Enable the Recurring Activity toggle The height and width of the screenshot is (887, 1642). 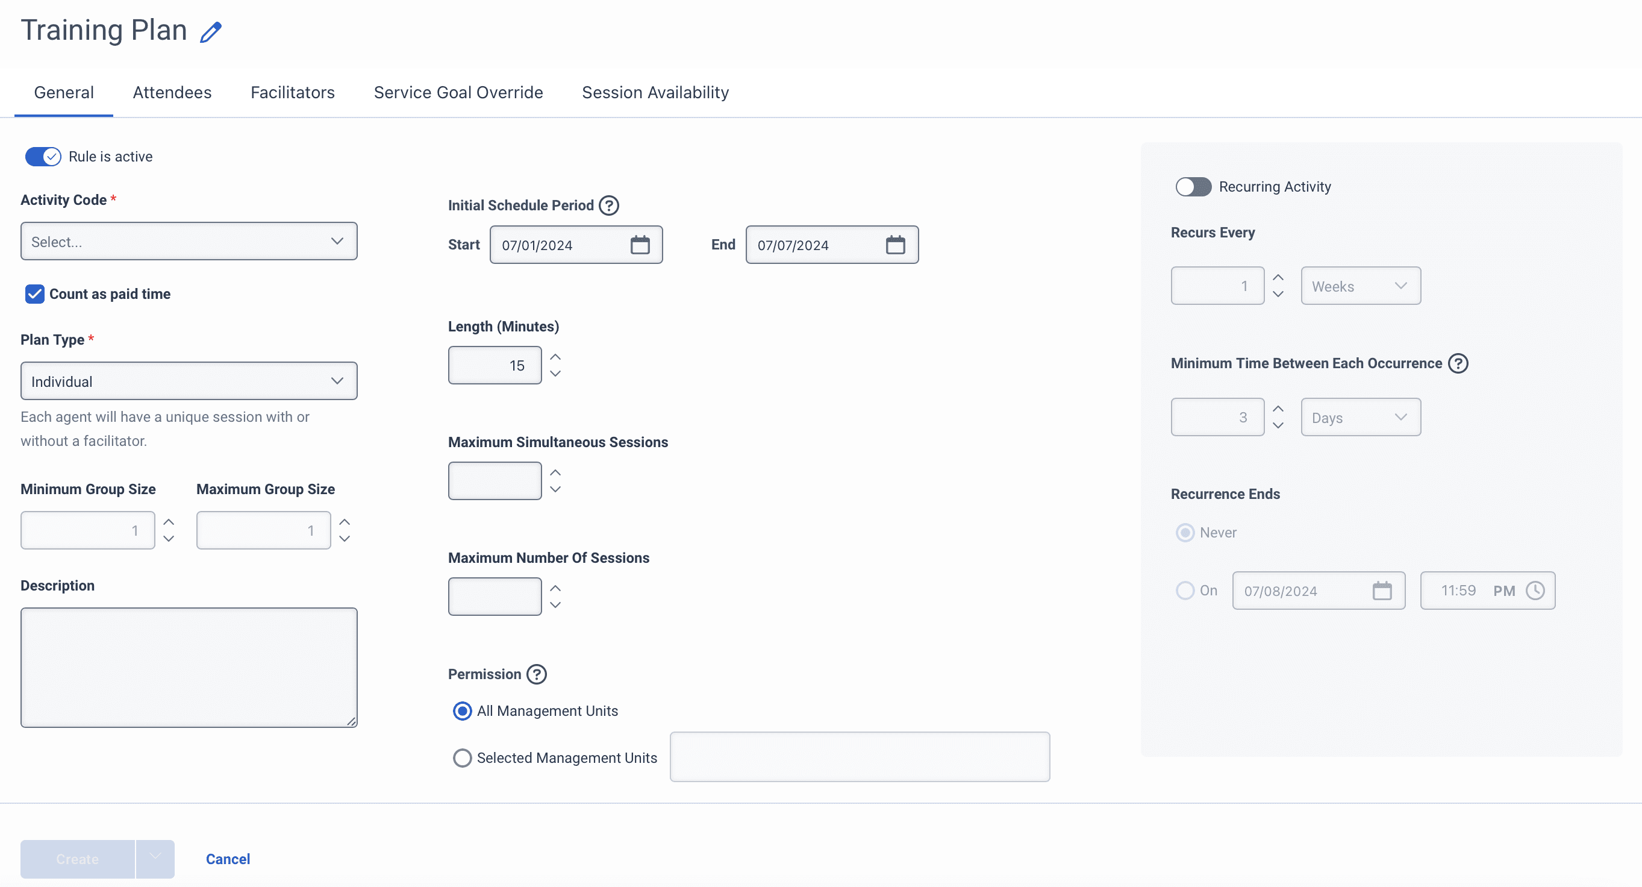coord(1193,186)
